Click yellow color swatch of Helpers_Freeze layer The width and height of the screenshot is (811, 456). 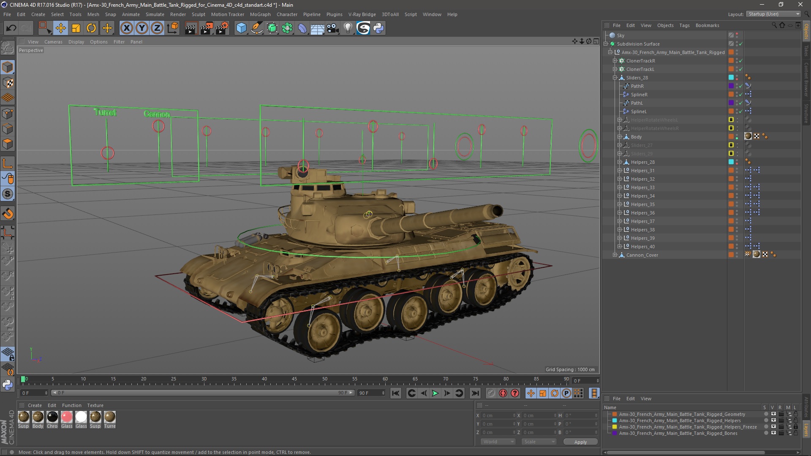click(x=615, y=427)
